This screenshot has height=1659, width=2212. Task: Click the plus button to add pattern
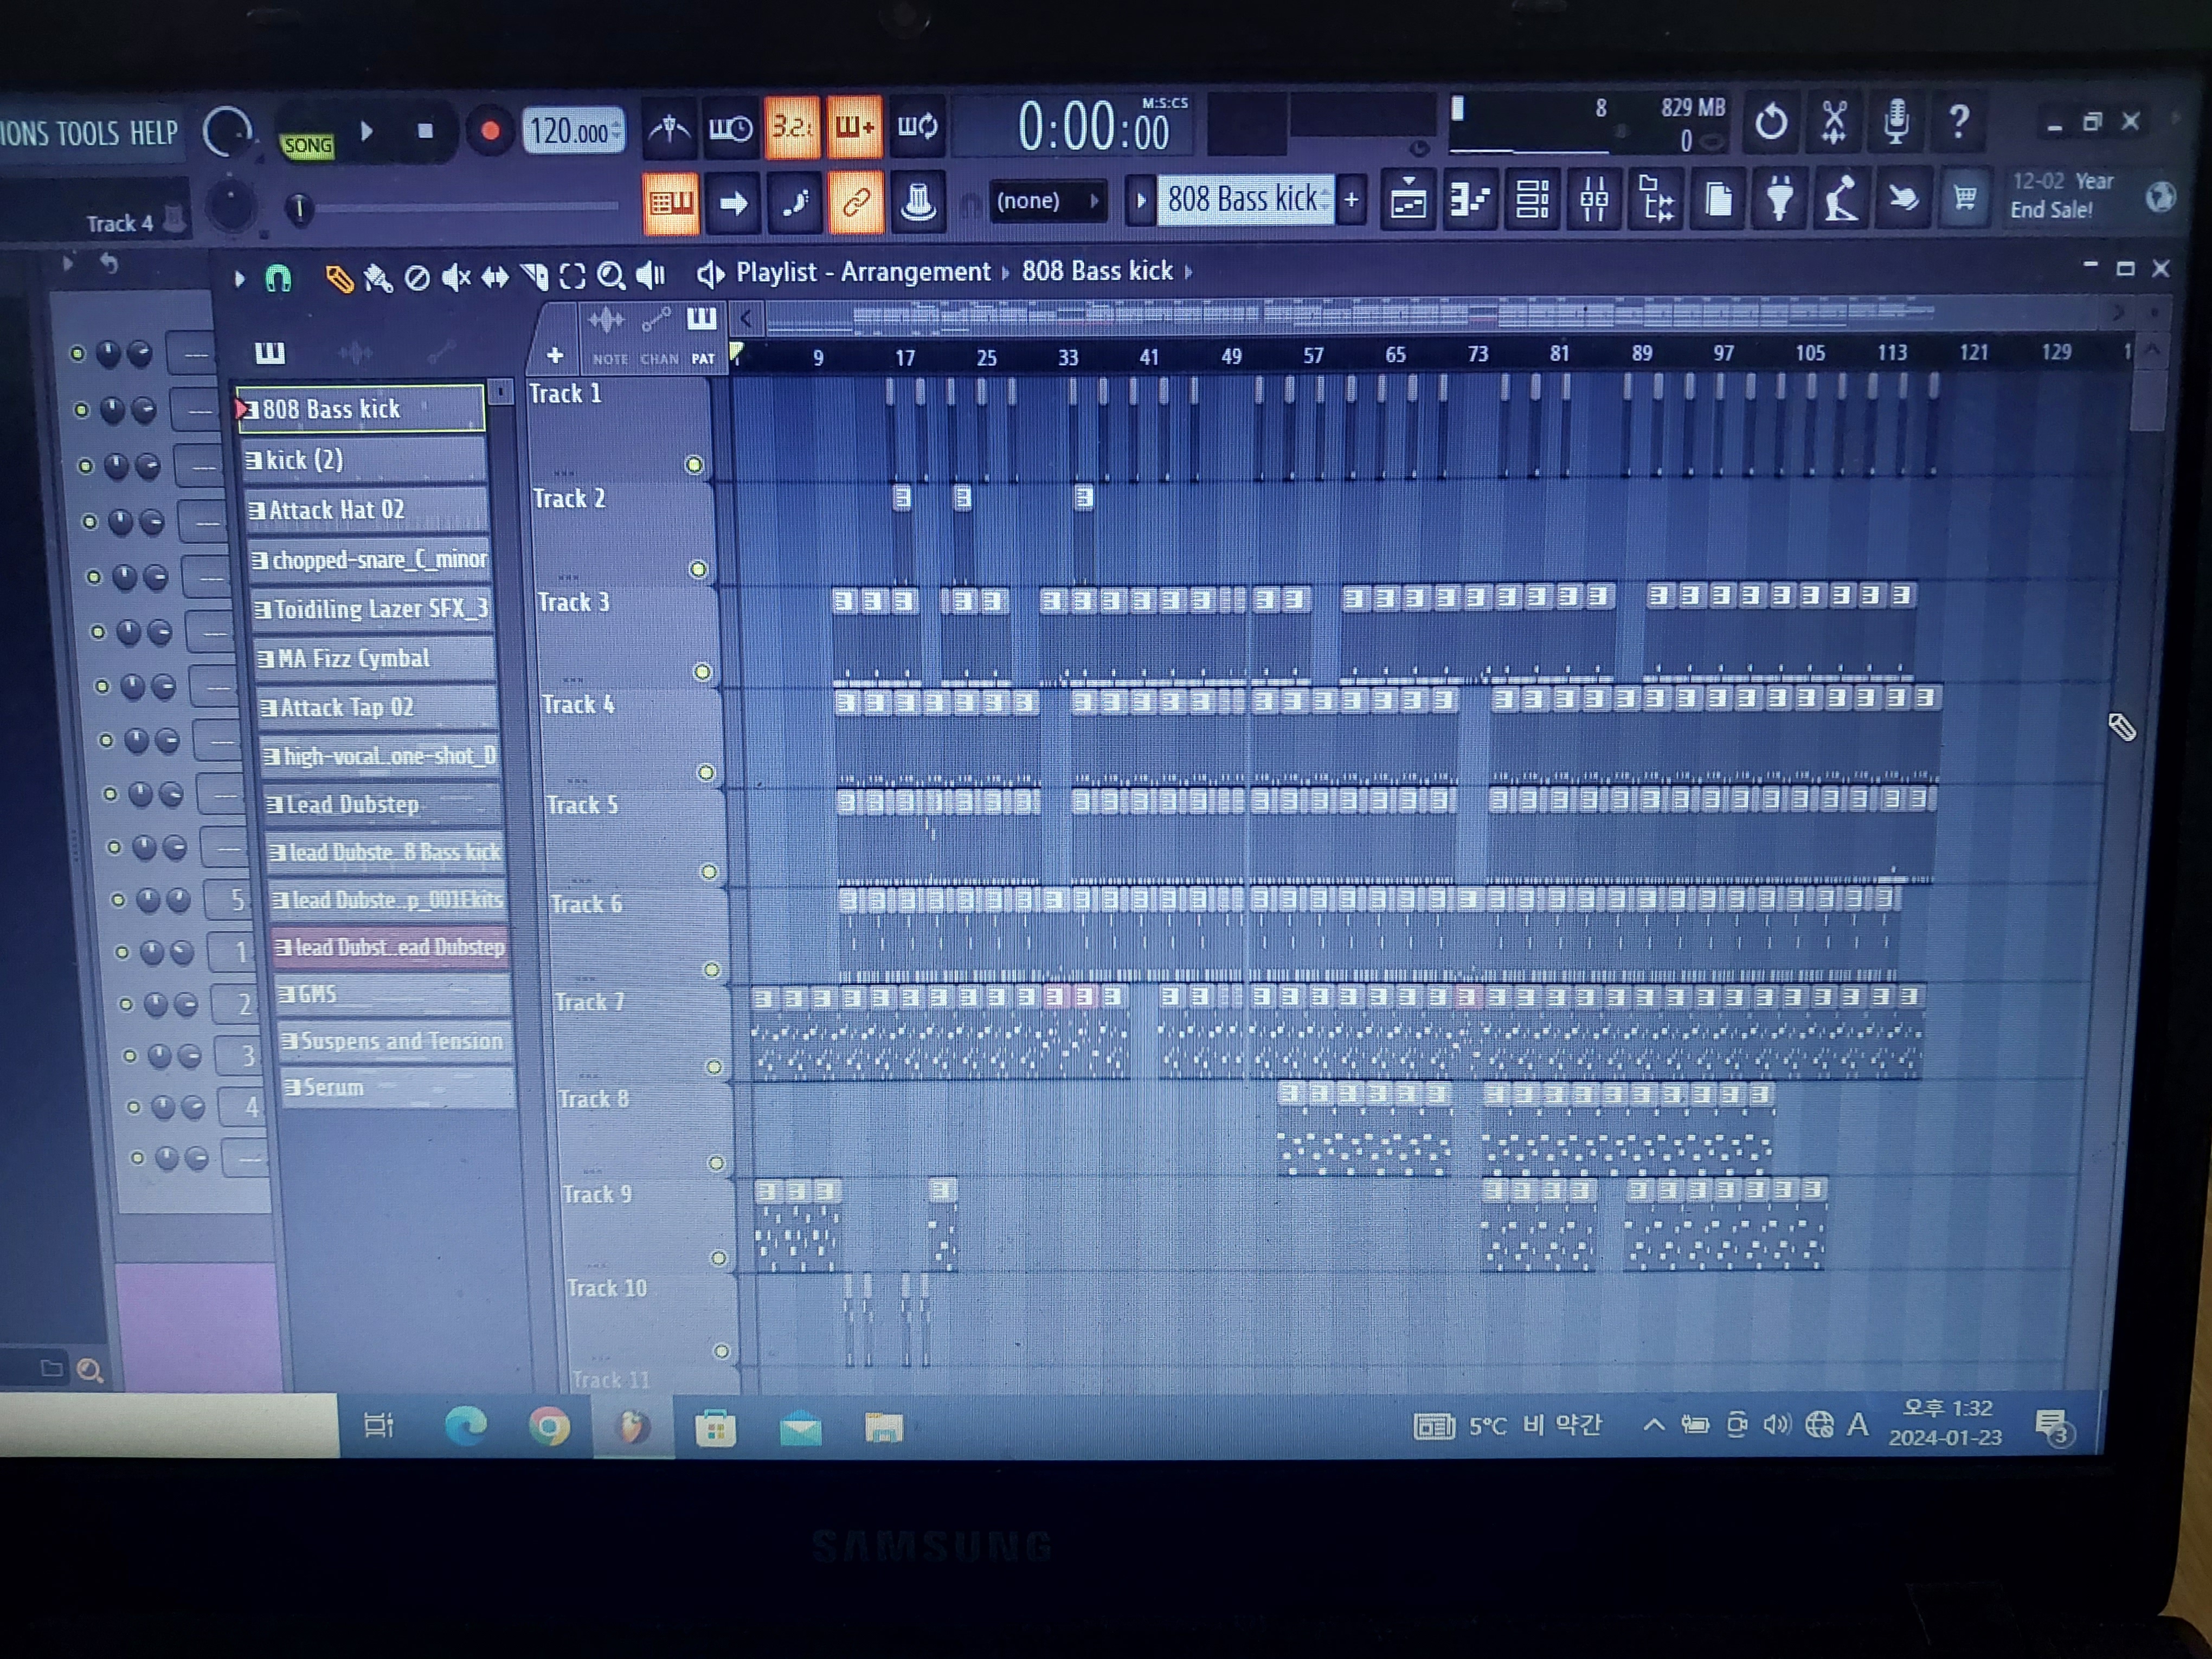coord(1352,199)
